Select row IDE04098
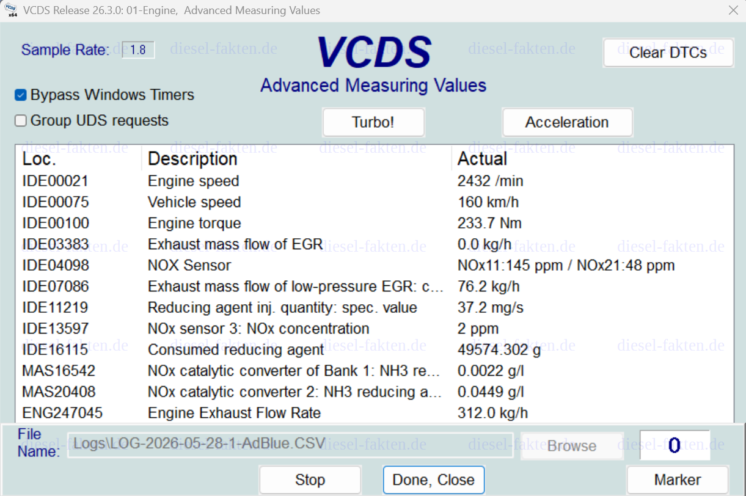Image resolution: width=746 pixels, height=496 pixels. pyautogui.click(x=375, y=266)
